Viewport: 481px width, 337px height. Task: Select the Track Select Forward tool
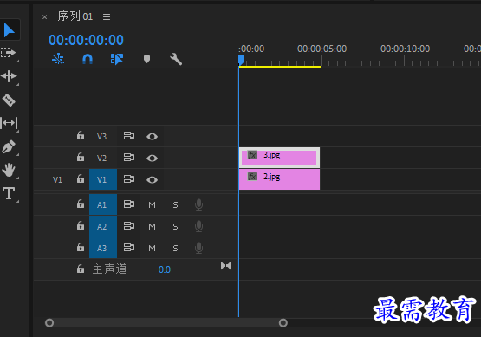coord(9,53)
